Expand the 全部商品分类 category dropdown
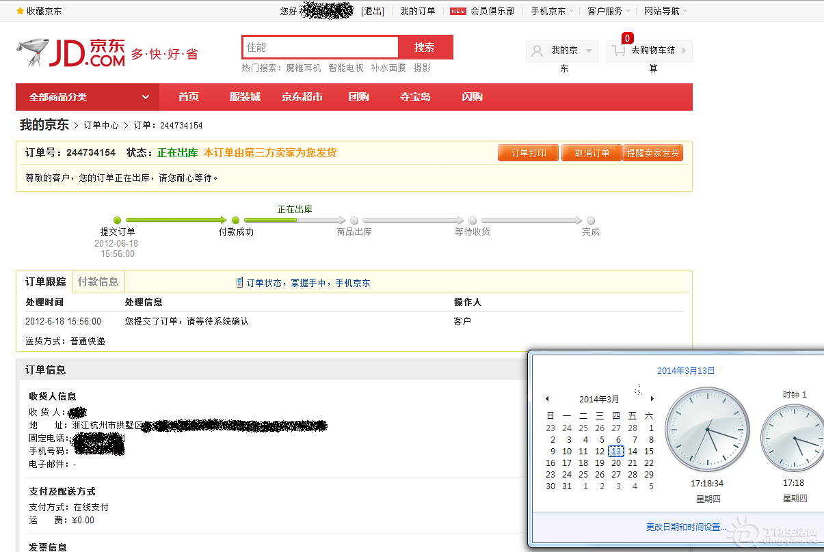 [145, 97]
